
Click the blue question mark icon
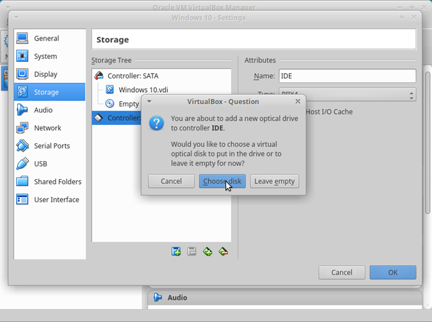click(157, 123)
